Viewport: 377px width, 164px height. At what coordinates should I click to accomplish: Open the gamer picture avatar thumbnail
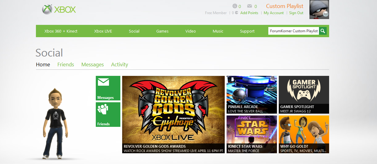(319, 10)
